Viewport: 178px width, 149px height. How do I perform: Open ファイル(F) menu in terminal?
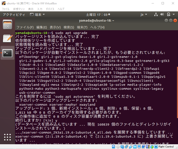pyautogui.click(x=25, y=27)
